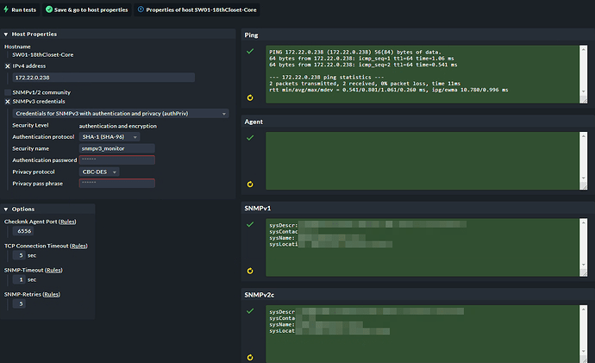Toggle the SNMPv3 credentials checkbox

8,102
